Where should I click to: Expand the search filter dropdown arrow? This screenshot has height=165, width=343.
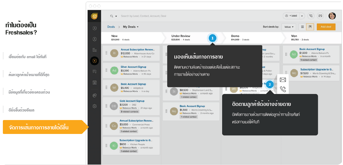point(116,16)
